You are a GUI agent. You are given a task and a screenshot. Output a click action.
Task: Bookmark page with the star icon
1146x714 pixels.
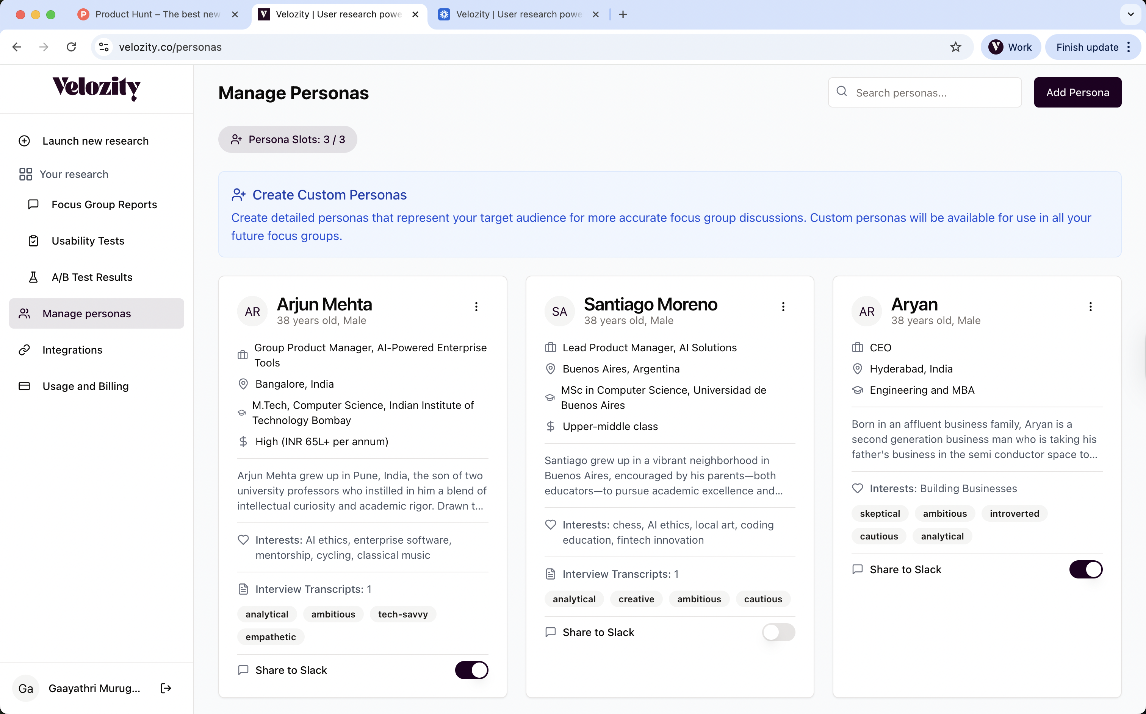click(955, 47)
